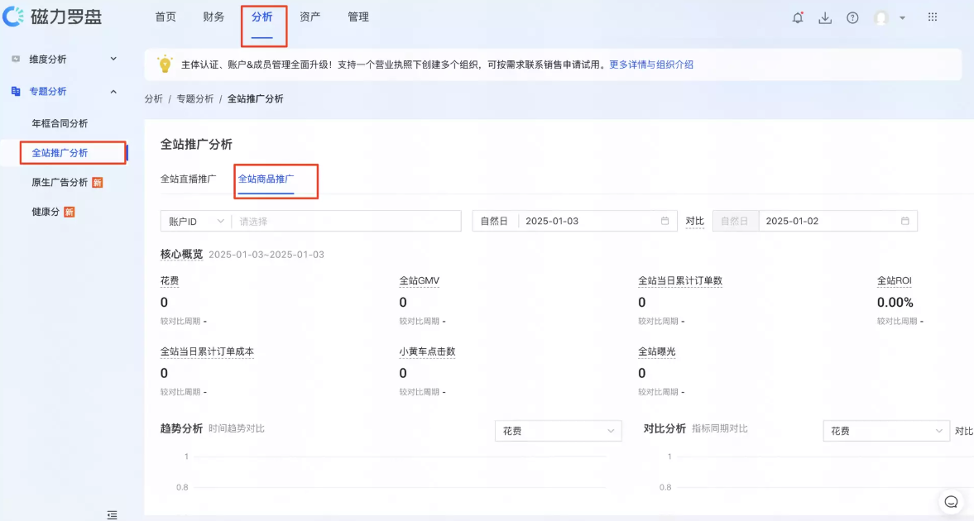Viewport: 974px width, 521px height.
Task: Open the app grid launcher icon
Action: click(932, 17)
